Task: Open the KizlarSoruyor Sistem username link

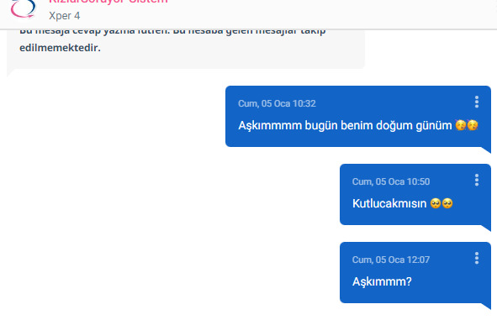Action: [x=108, y=2]
